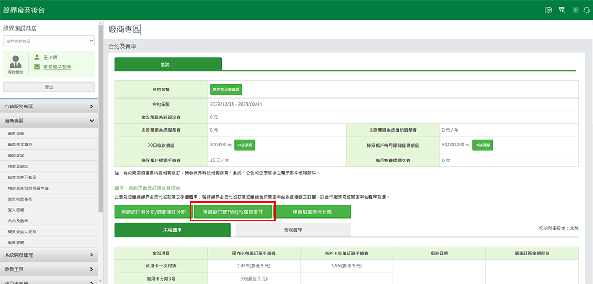Click the 單筆訂單金額限制 column header
Image resolution: width=593 pixels, height=284 pixels.
point(532,253)
